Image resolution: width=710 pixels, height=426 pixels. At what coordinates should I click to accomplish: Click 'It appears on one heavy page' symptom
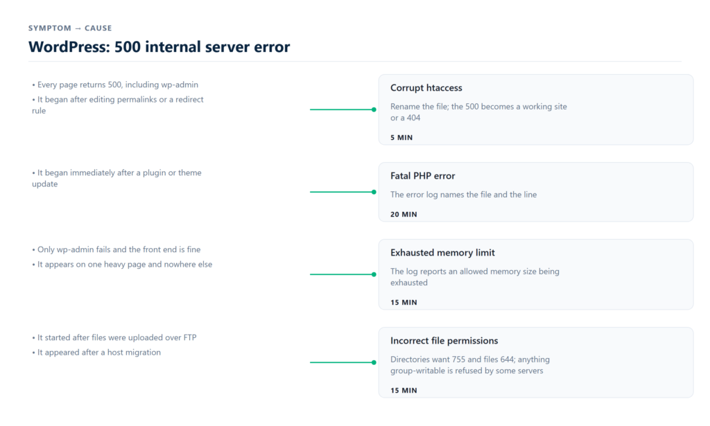point(122,265)
